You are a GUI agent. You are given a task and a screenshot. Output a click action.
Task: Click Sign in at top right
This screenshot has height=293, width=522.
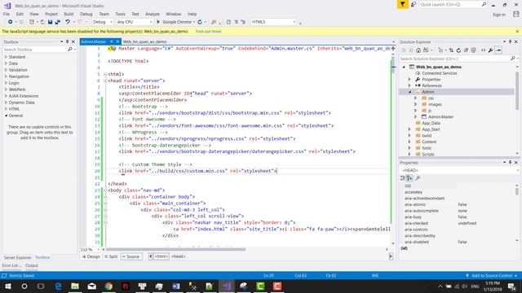[498, 15]
